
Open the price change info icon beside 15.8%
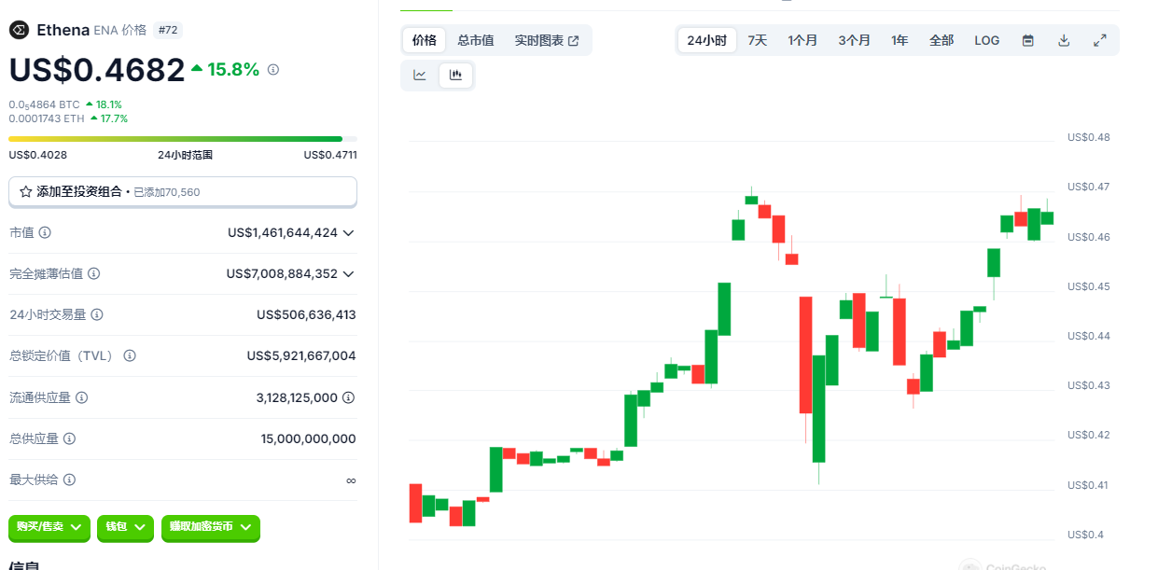pos(273,70)
